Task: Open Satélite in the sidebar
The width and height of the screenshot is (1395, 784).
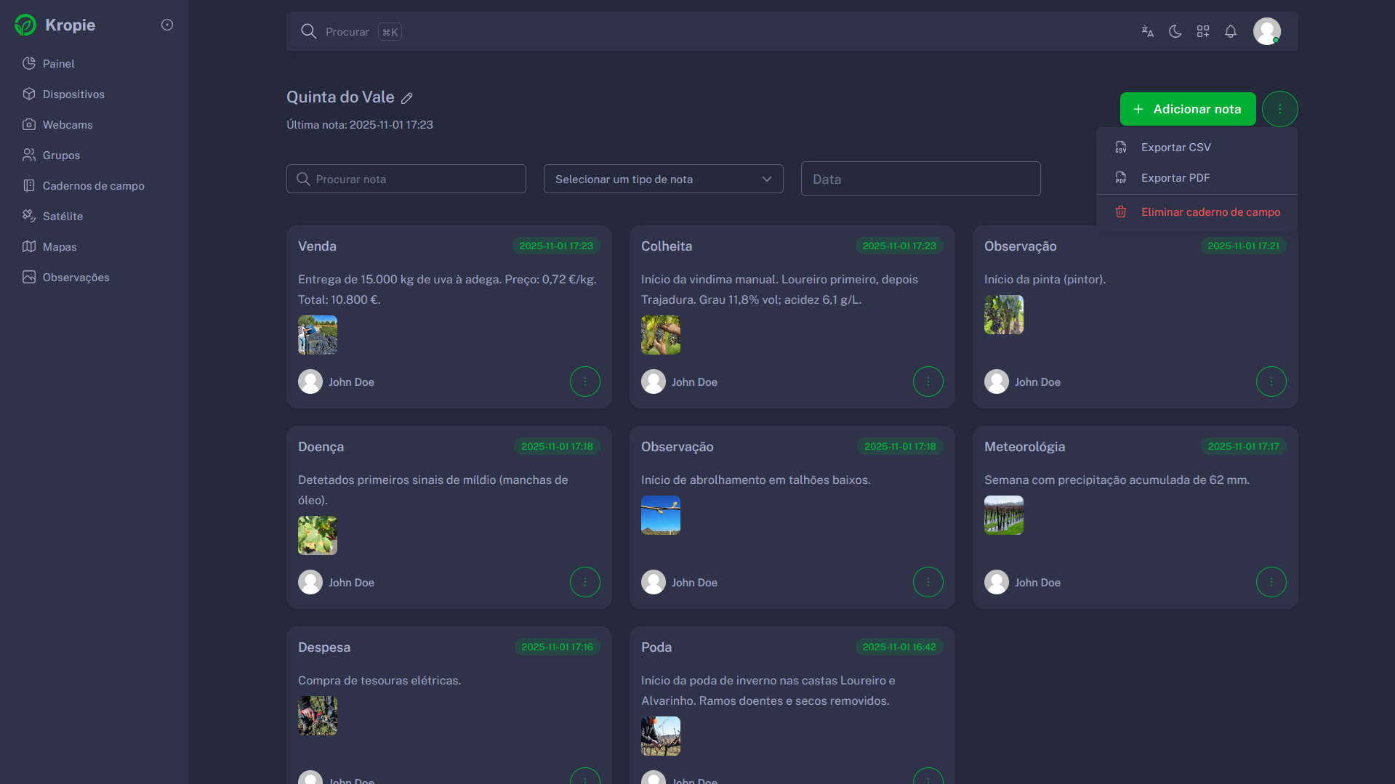Action: click(x=63, y=217)
